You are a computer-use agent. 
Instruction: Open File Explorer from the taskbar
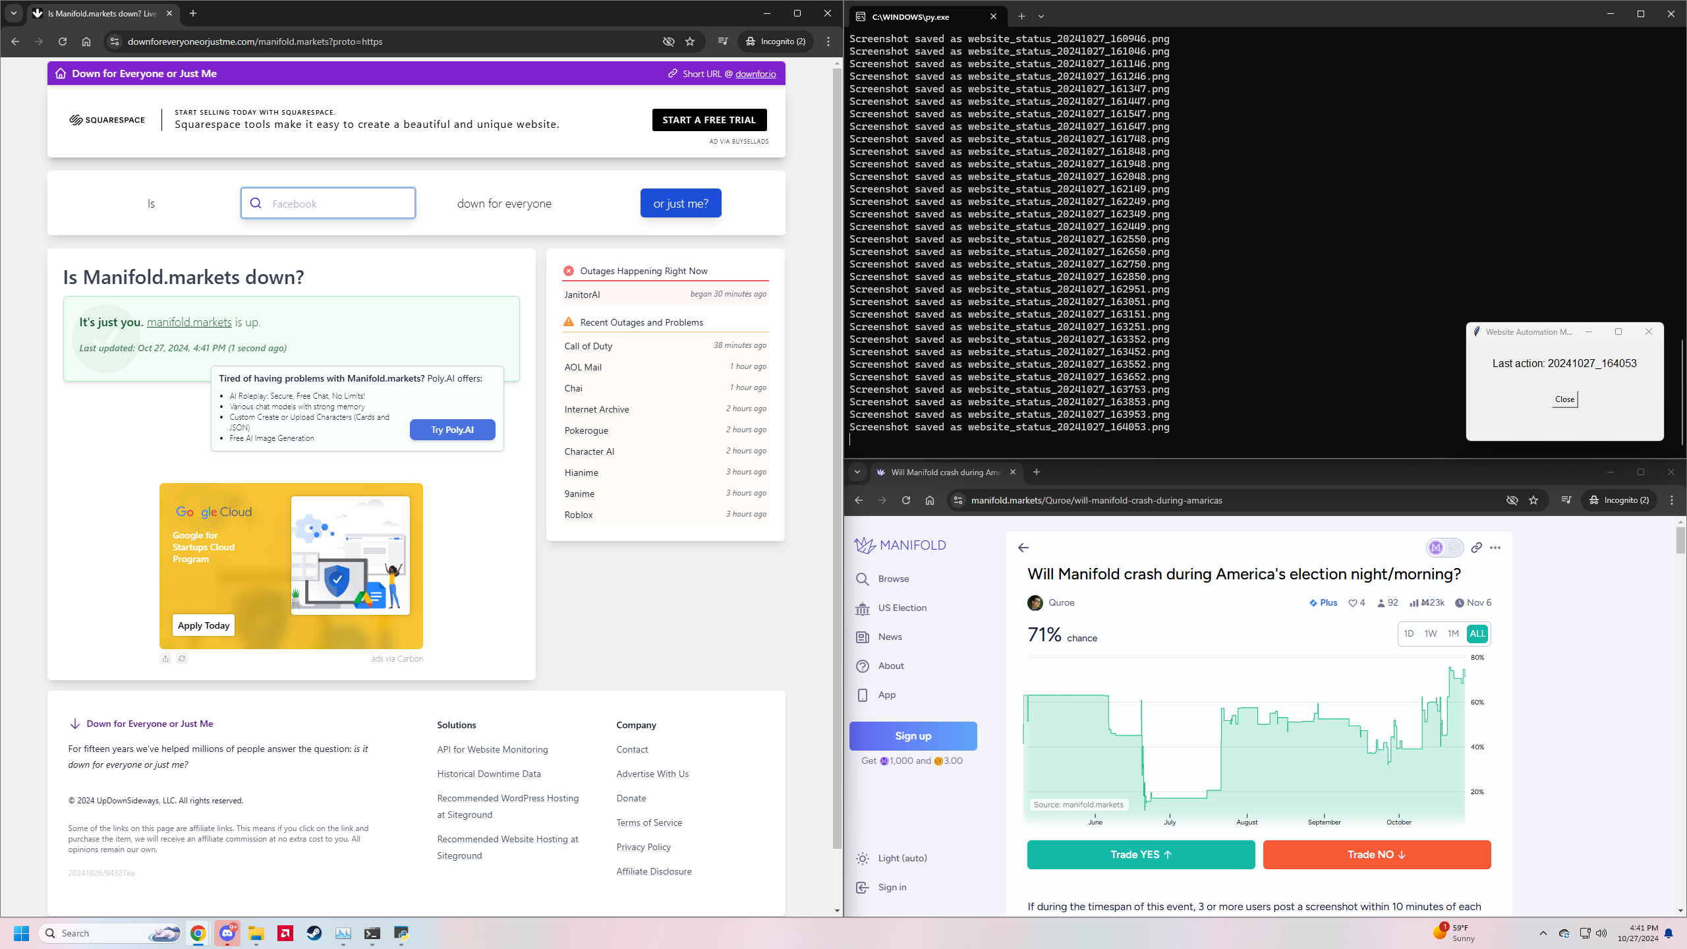pyautogui.click(x=256, y=933)
